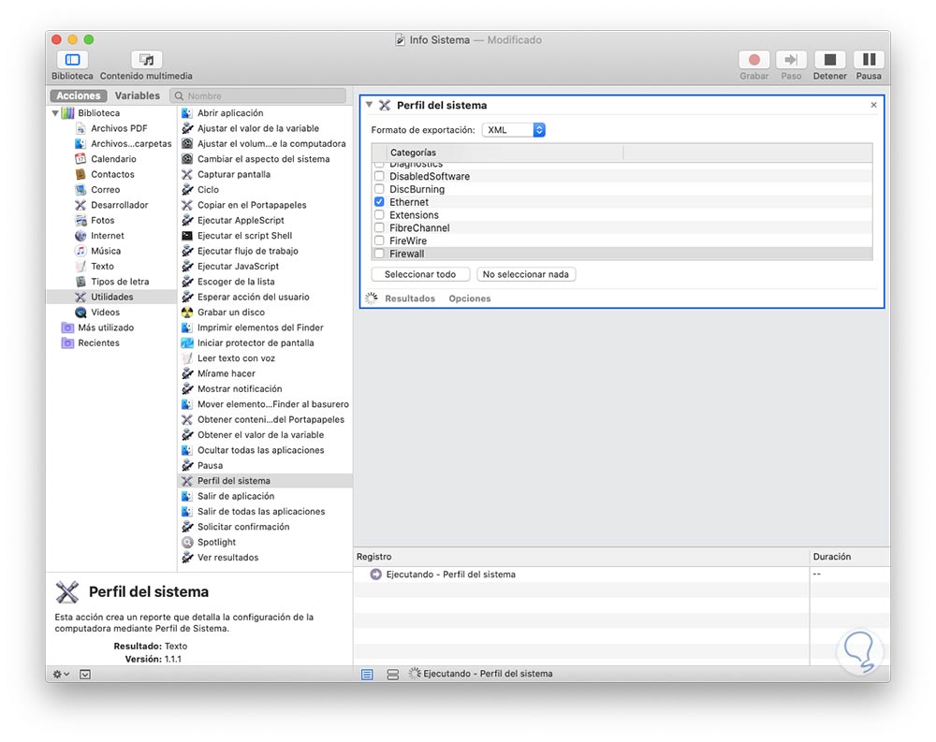The height and width of the screenshot is (742, 936).
Task: Select the Spotlight action icon
Action: (187, 542)
